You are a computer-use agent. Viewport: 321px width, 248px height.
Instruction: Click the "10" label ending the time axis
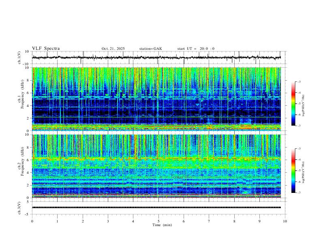pos(285,221)
